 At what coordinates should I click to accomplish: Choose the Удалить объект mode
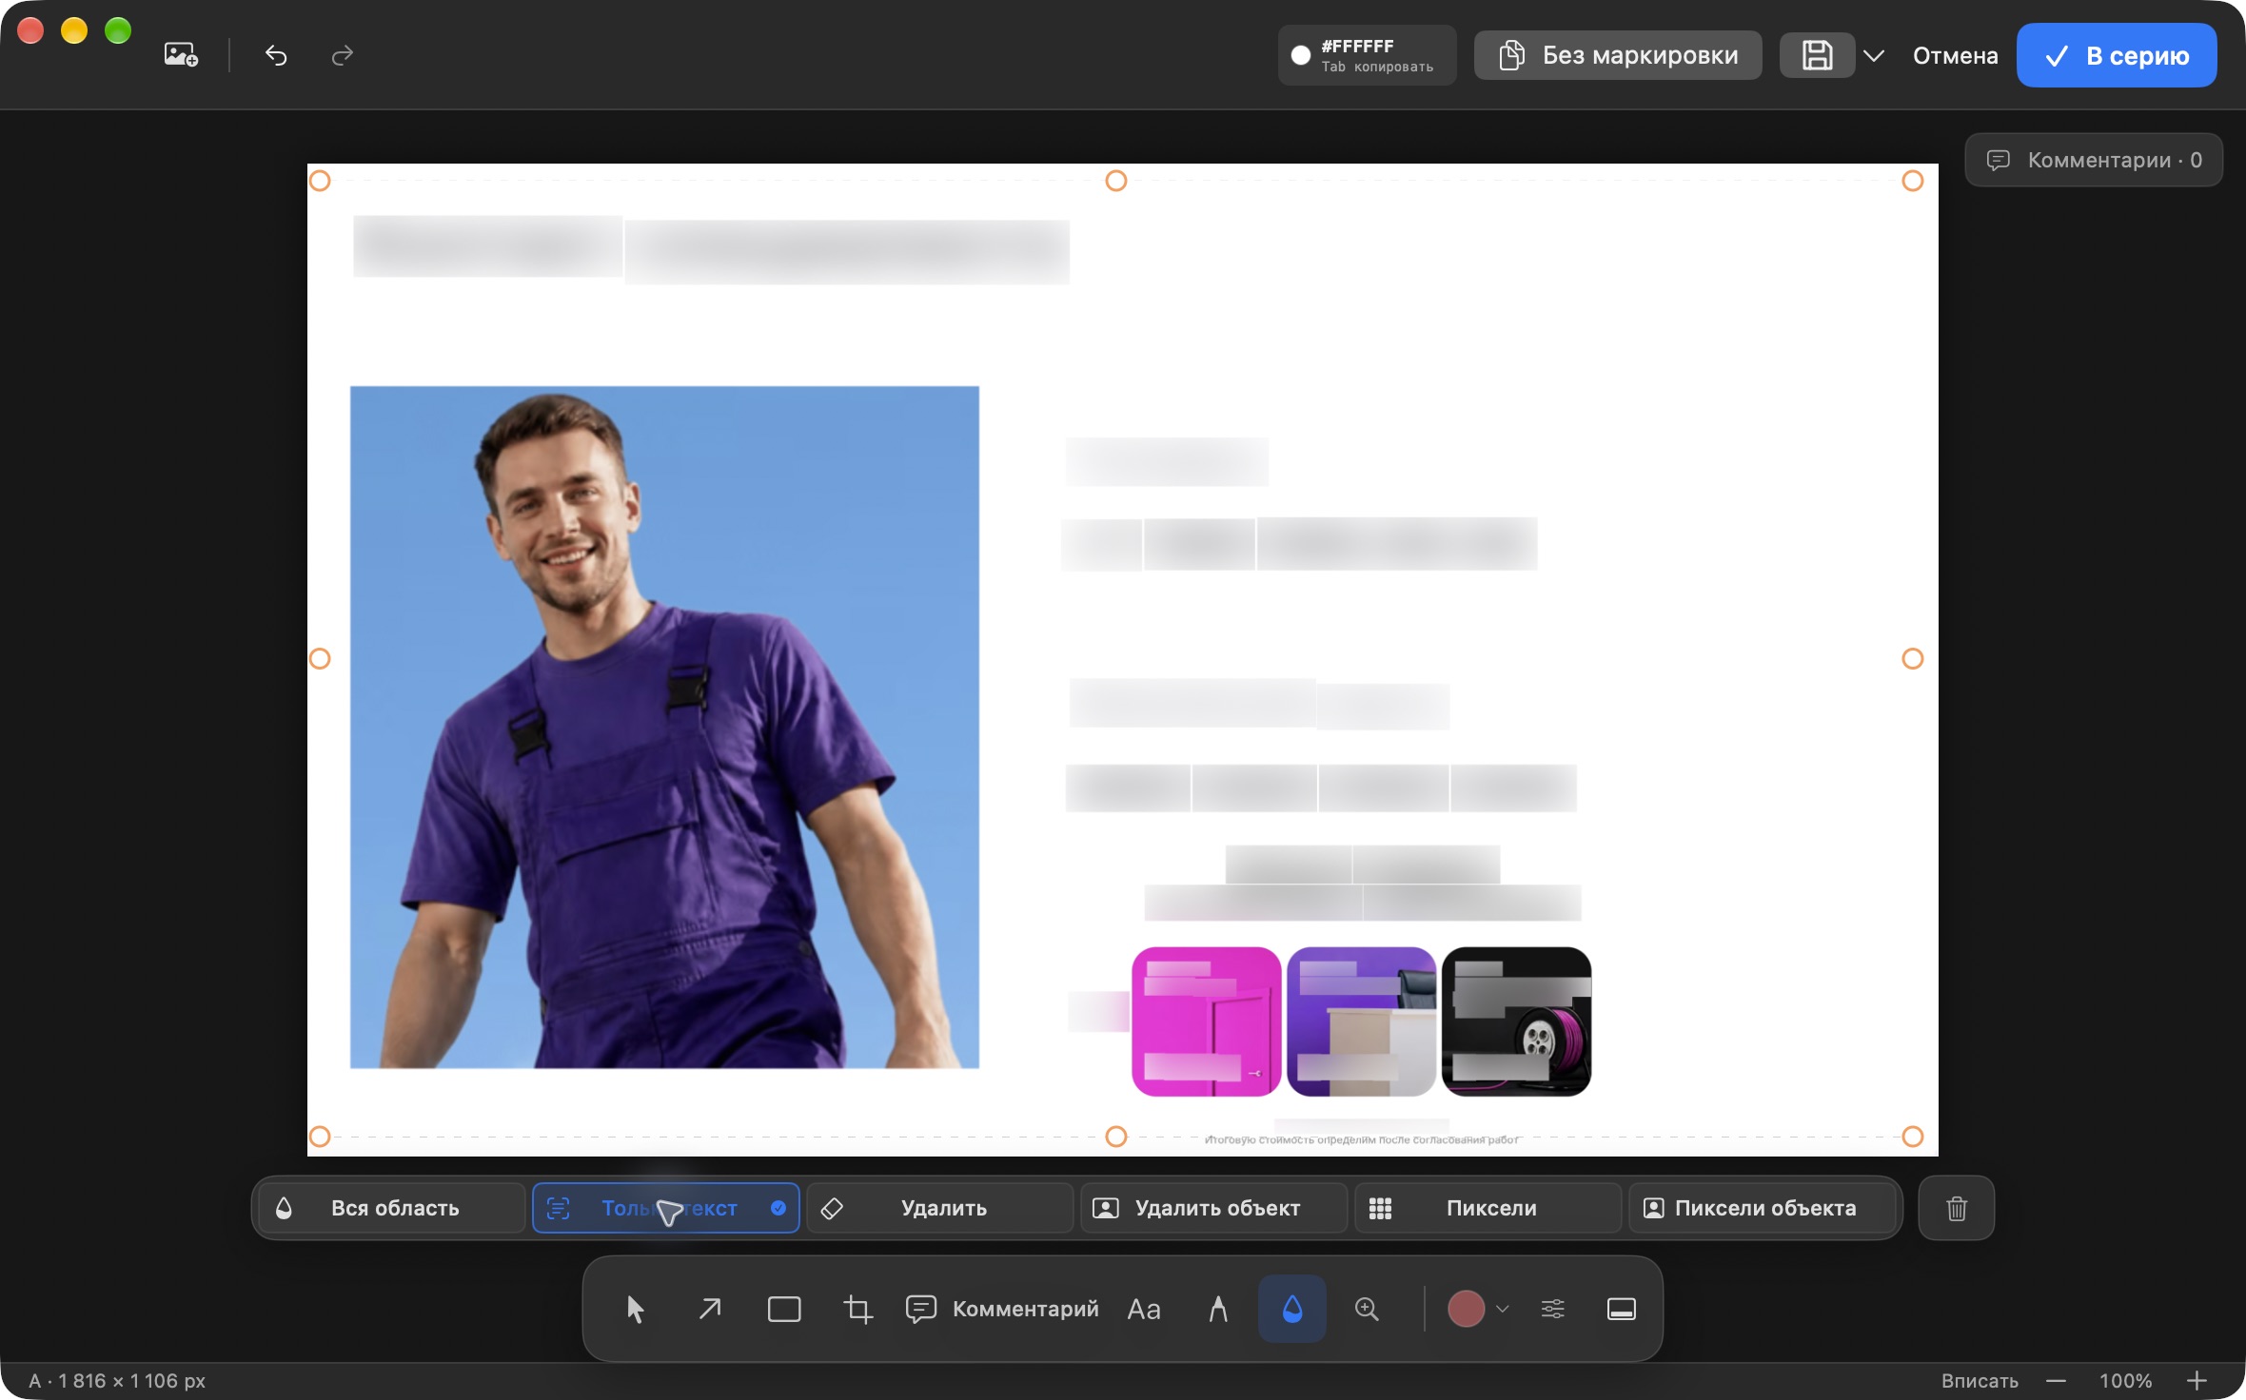click(1213, 1208)
